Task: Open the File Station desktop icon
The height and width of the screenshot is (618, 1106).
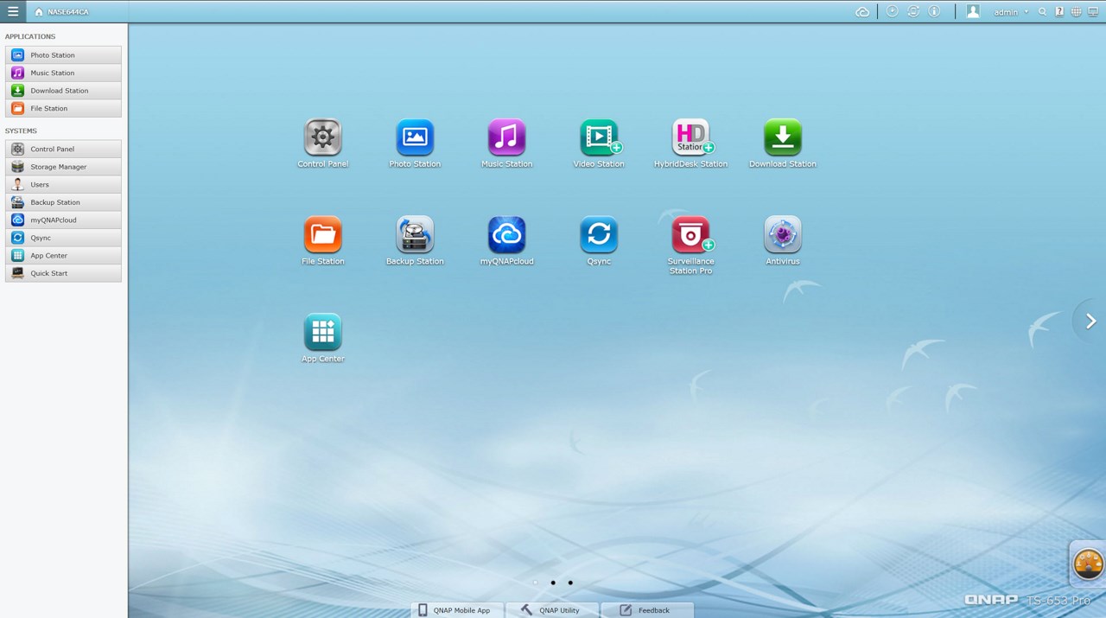Action: pos(323,234)
